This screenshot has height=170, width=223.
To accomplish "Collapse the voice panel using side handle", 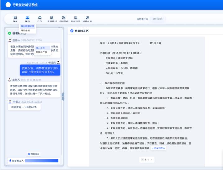I will pyautogui.click(x=63, y=97).
